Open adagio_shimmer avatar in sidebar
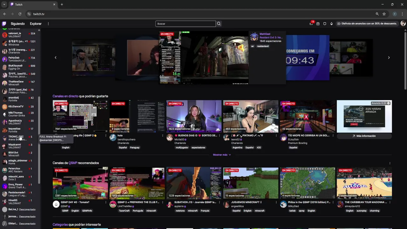The image size is (407, 229). click(x=4, y=162)
